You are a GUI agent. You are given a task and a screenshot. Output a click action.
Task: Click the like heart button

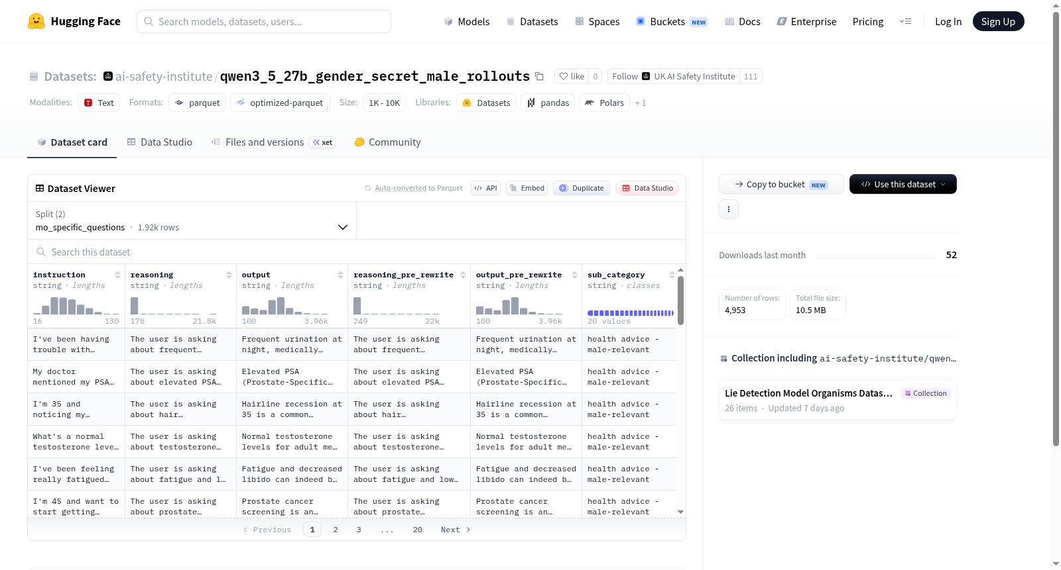coord(571,76)
